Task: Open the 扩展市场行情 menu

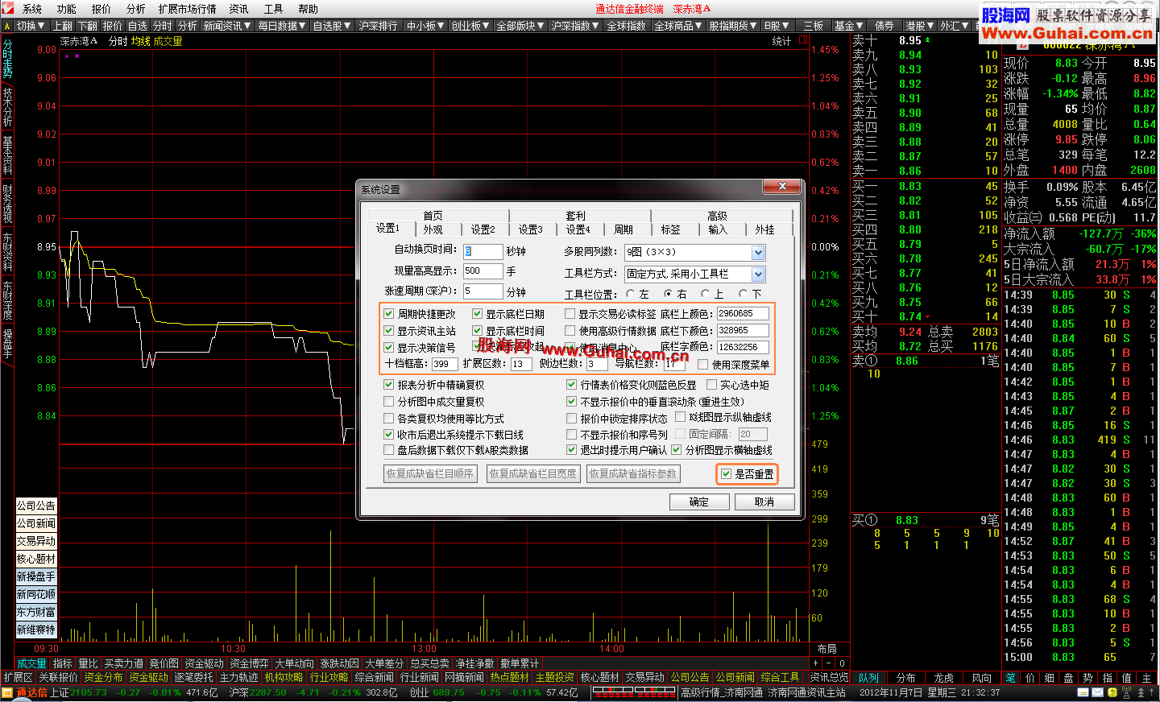Action: point(187,9)
